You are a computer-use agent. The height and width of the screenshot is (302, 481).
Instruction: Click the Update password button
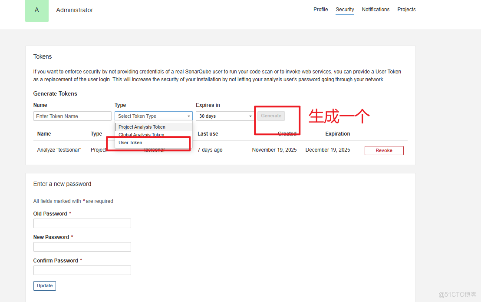44,285
